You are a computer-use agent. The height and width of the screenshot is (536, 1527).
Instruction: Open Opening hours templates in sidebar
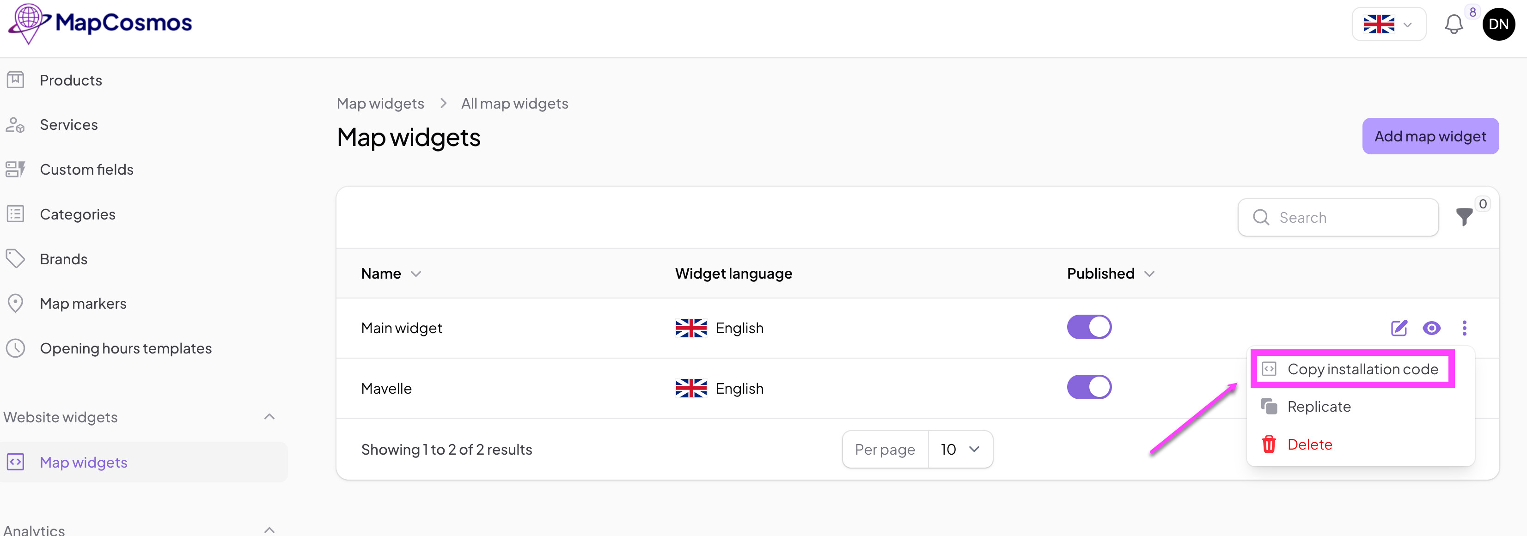pyautogui.click(x=125, y=348)
